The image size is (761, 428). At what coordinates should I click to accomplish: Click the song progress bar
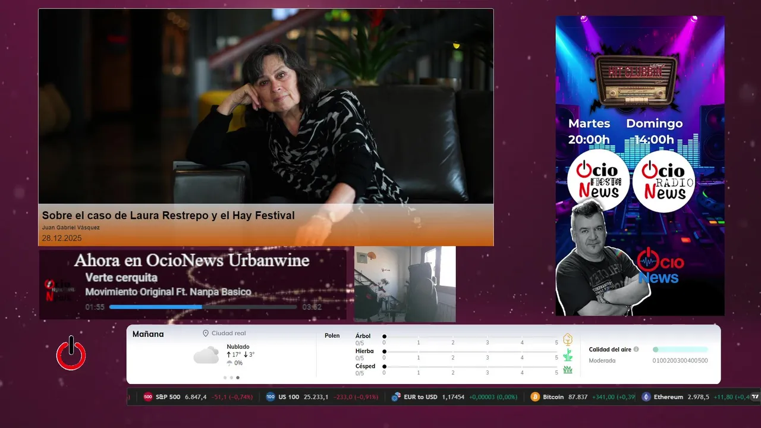pyautogui.click(x=203, y=307)
